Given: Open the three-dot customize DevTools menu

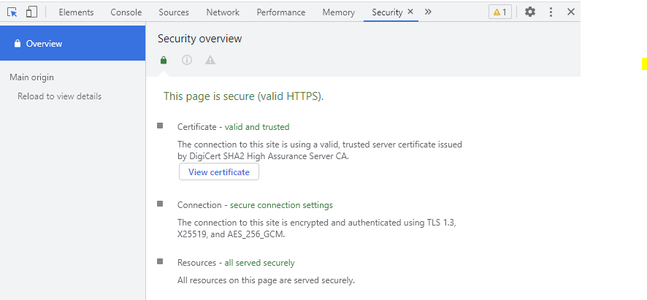Looking at the screenshot, I should coord(551,12).
